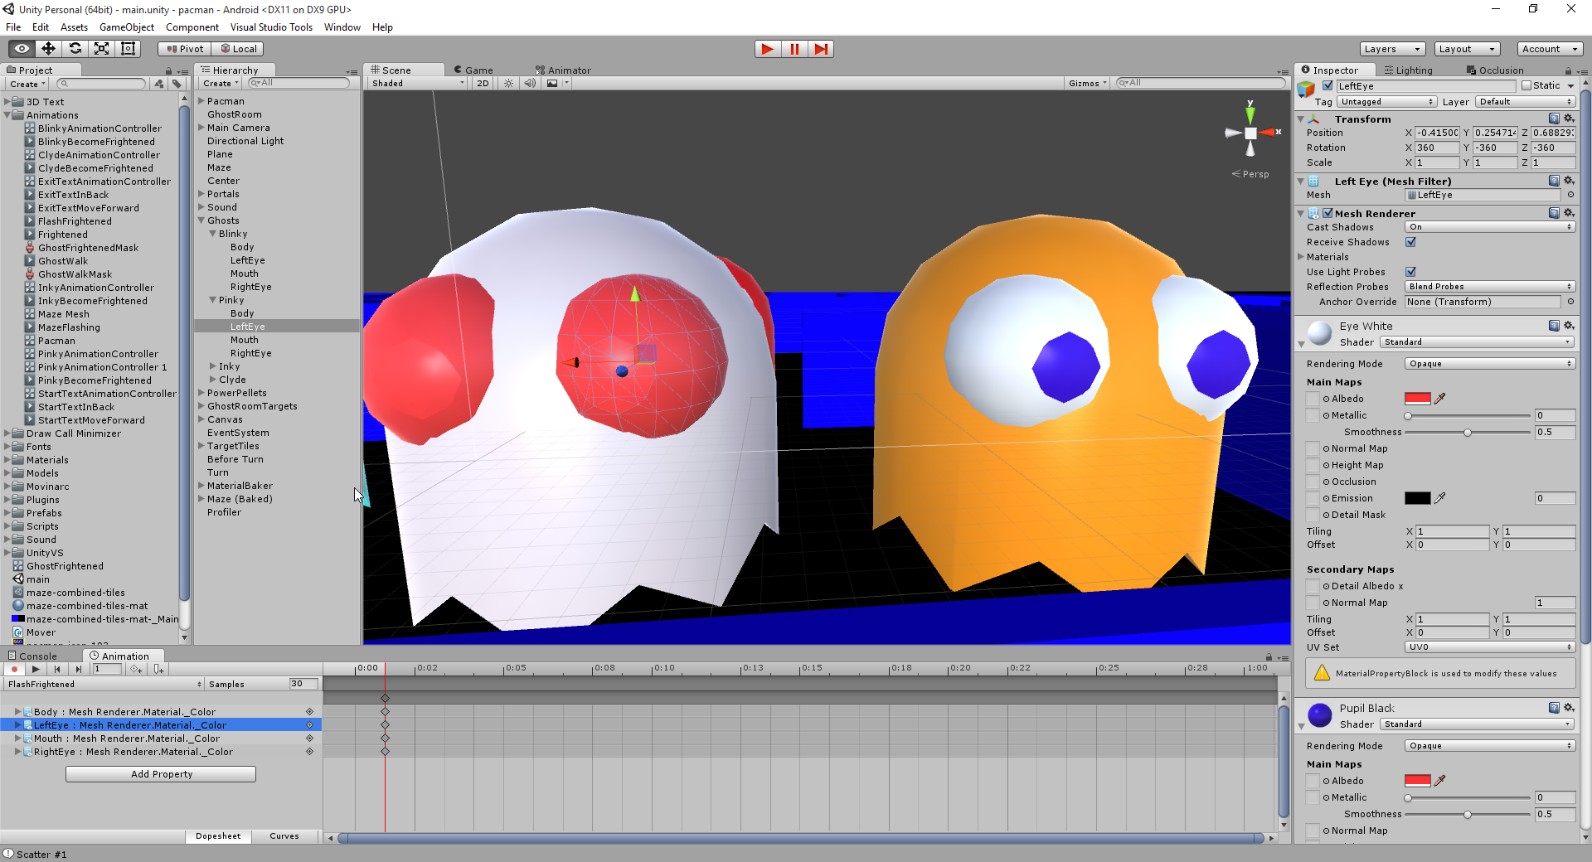Image resolution: width=1592 pixels, height=862 pixels.
Task: Open Cast Shadows dropdown
Action: pyautogui.click(x=1490, y=227)
